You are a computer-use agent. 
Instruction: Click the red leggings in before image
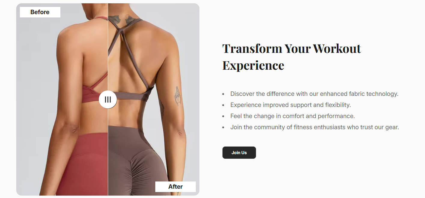[82, 164]
